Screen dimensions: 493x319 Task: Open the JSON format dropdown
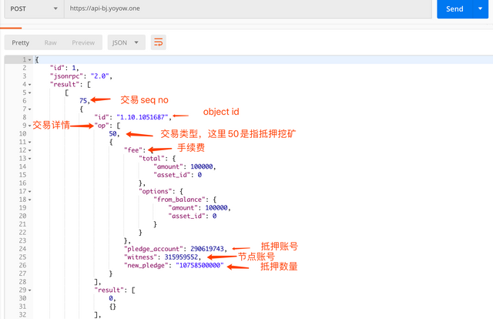pyautogui.click(x=126, y=42)
